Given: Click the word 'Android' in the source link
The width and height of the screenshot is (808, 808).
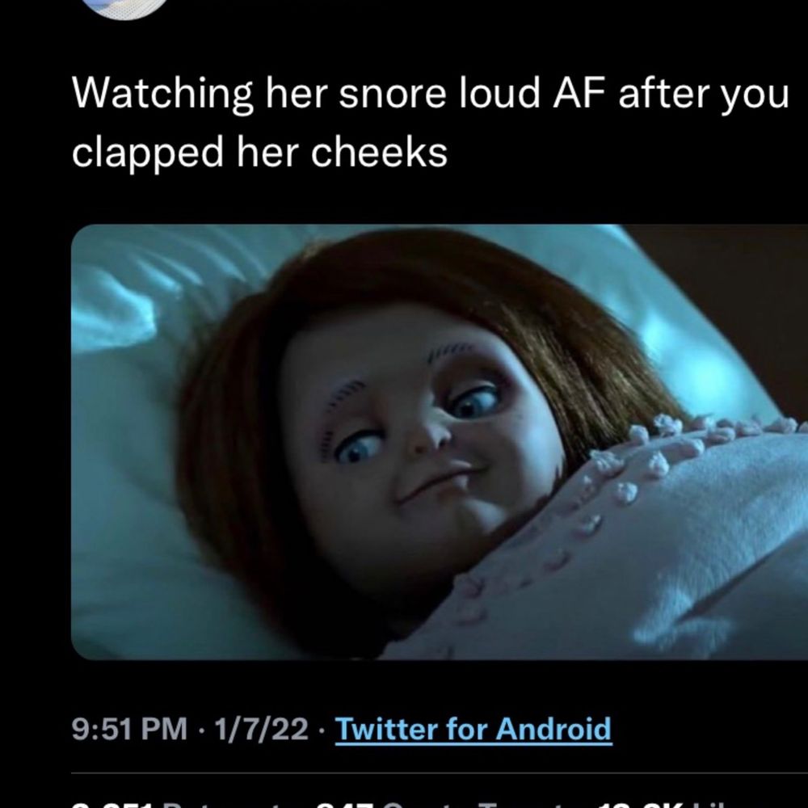Looking at the screenshot, I should [553, 729].
